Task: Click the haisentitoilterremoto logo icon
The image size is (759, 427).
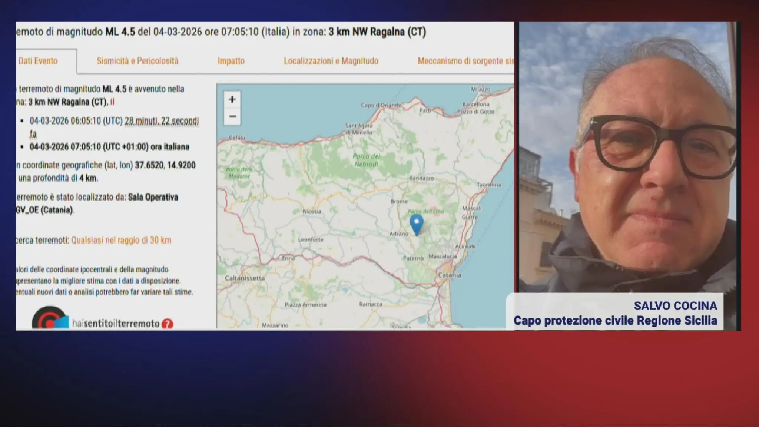Action: point(50,319)
